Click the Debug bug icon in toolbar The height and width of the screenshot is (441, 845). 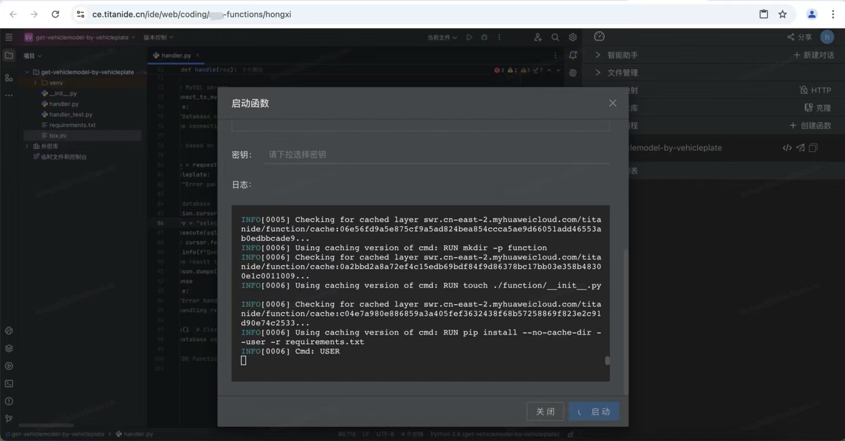point(484,38)
